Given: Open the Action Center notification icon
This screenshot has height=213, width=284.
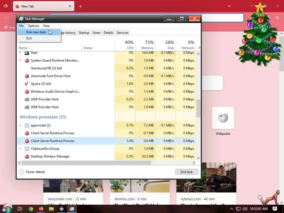Looking at the screenshot, I should [x=275, y=209].
